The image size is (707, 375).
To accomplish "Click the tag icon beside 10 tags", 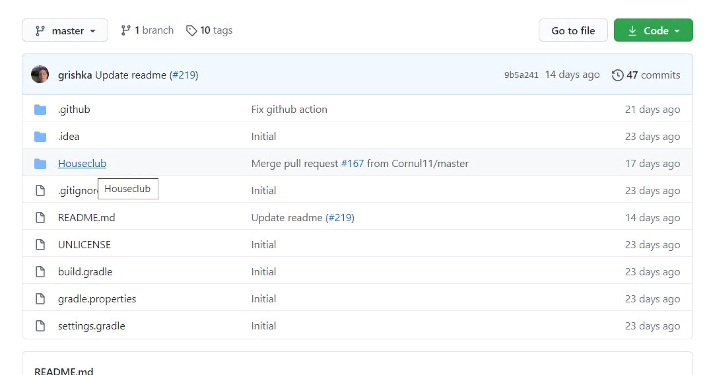I will (191, 30).
